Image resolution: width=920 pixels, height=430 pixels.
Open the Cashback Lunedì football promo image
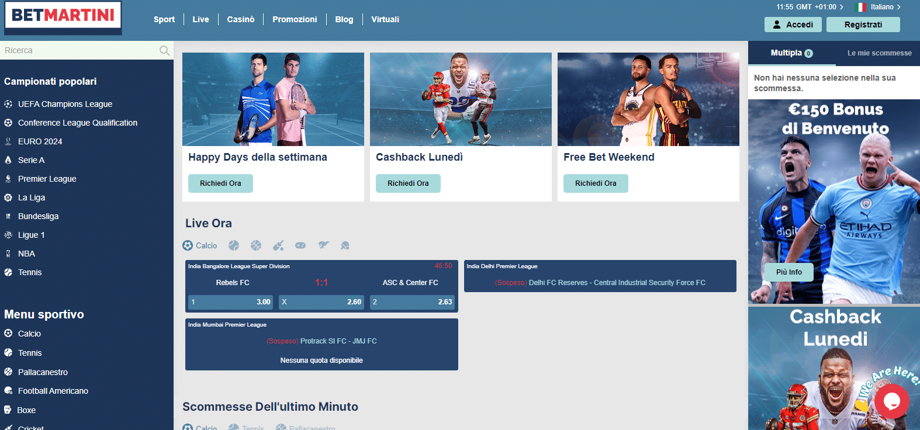pyautogui.click(x=461, y=99)
